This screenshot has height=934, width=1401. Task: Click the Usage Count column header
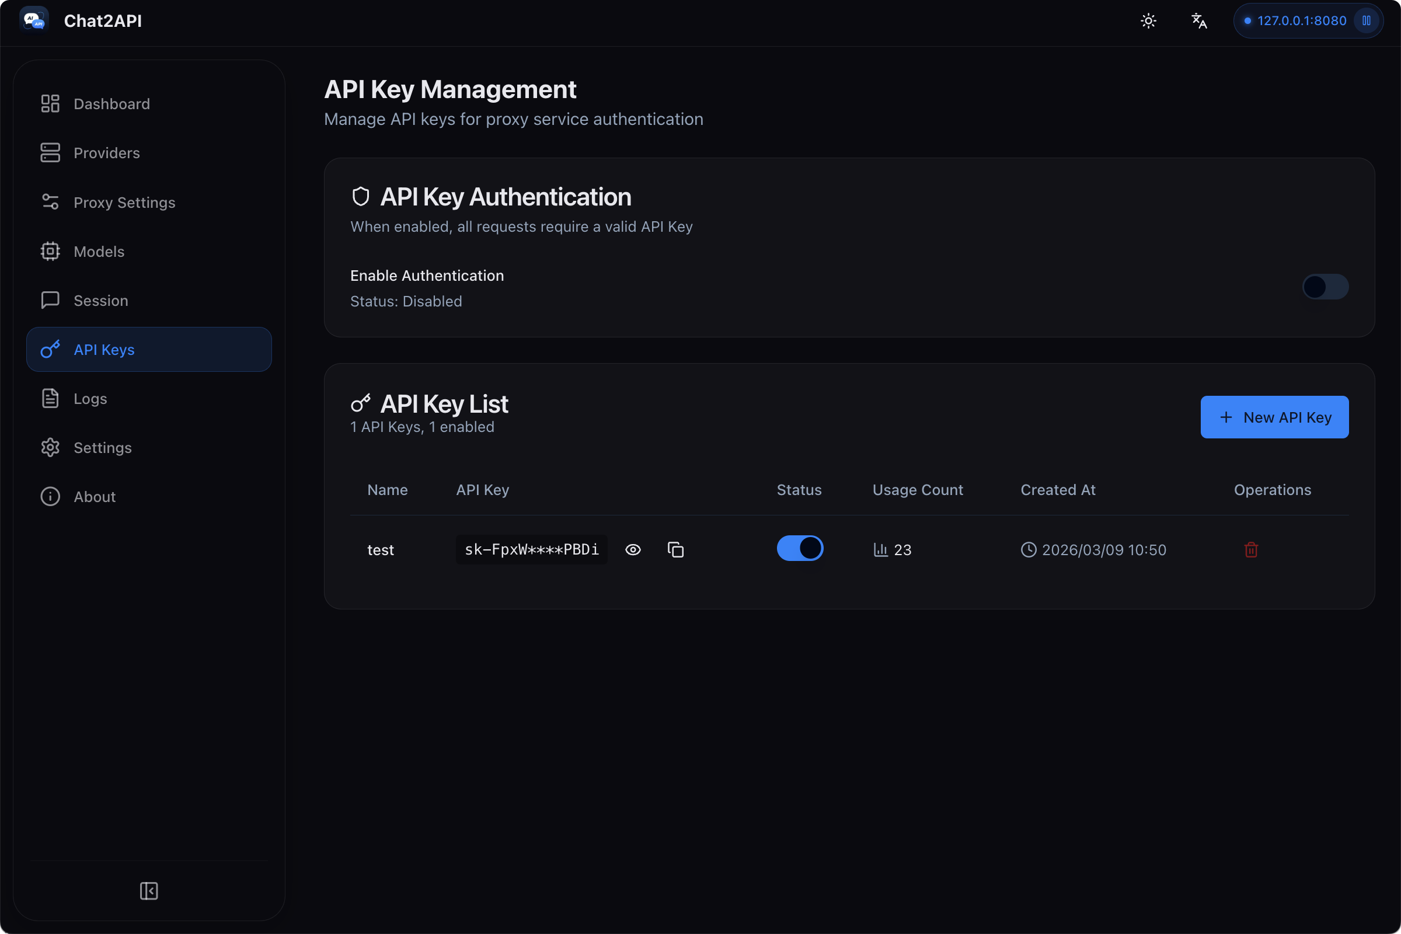(917, 490)
